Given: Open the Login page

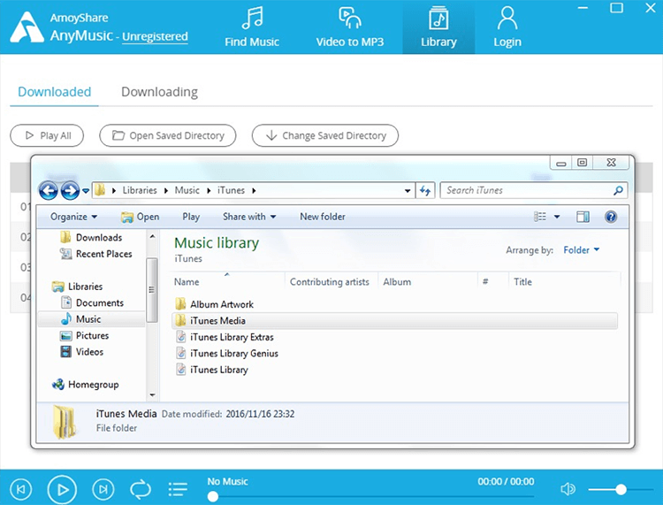Looking at the screenshot, I should click(507, 27).
